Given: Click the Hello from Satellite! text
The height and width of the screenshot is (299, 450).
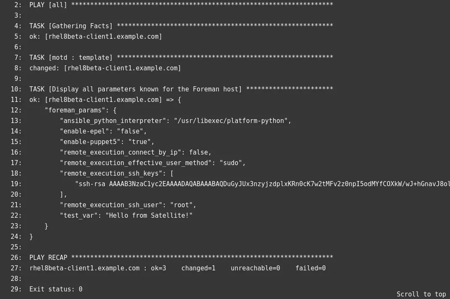Looking at the screenshot, I should point(149,216).
